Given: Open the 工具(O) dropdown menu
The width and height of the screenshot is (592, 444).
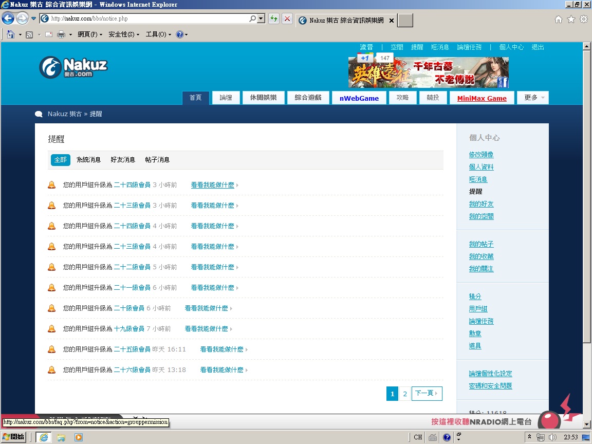Looking at the screenshot, I should [x=158, y=34].
